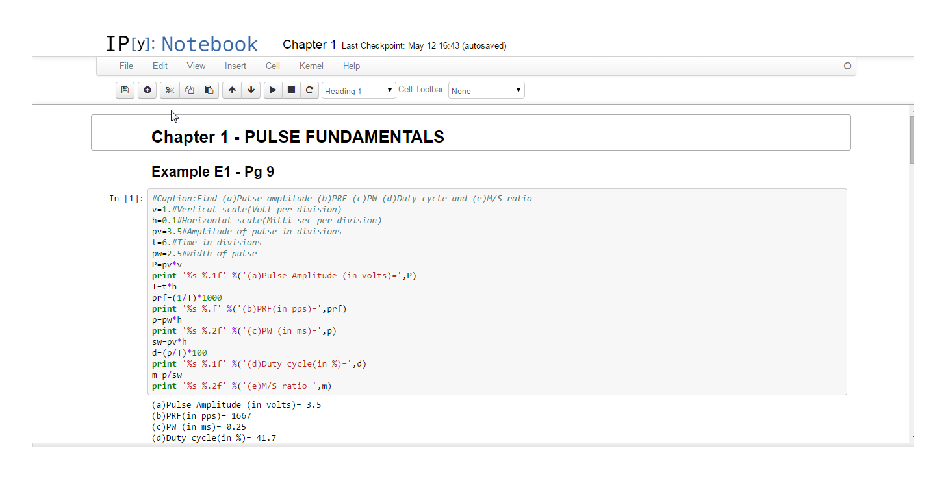The height and width of the screenshot is (479, 946).
Task: Move the cell down with arrow icon
Action: click(x=251, y=90)
